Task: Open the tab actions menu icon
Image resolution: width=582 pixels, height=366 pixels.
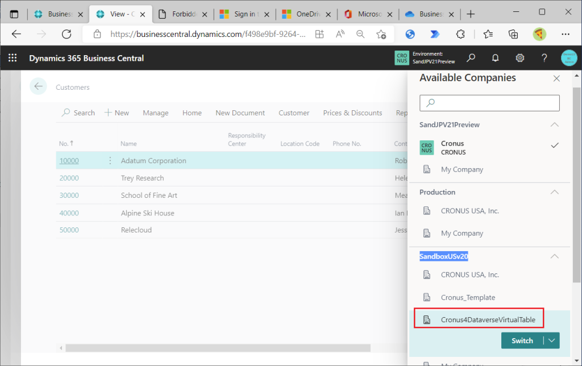Action: tap(14, 14)
